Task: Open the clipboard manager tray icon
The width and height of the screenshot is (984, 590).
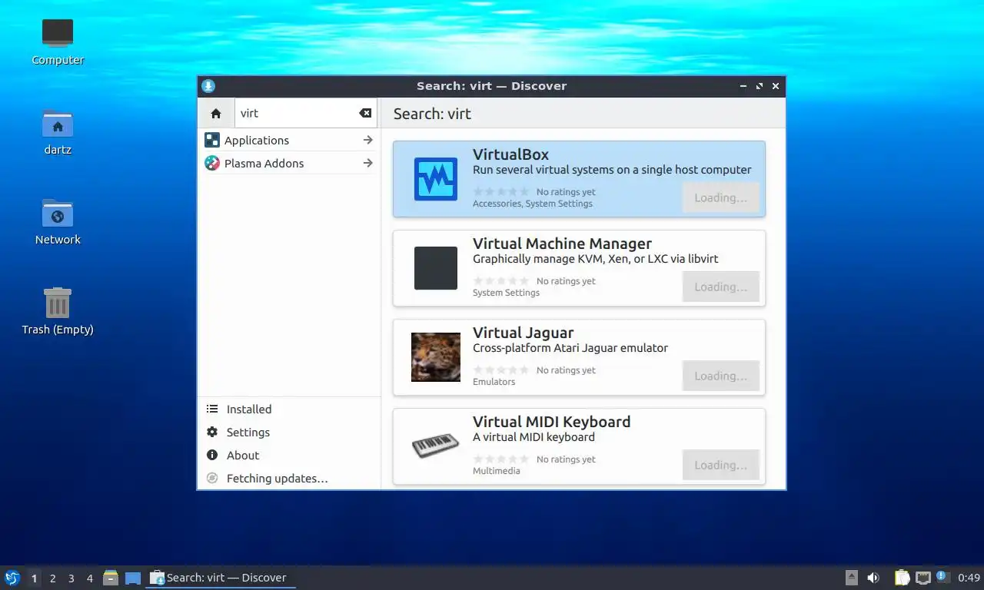Action: click(902, 578)
